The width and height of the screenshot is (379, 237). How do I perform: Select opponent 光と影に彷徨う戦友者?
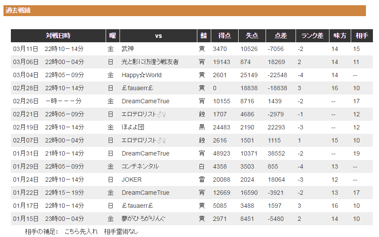(x=150, y=62)
